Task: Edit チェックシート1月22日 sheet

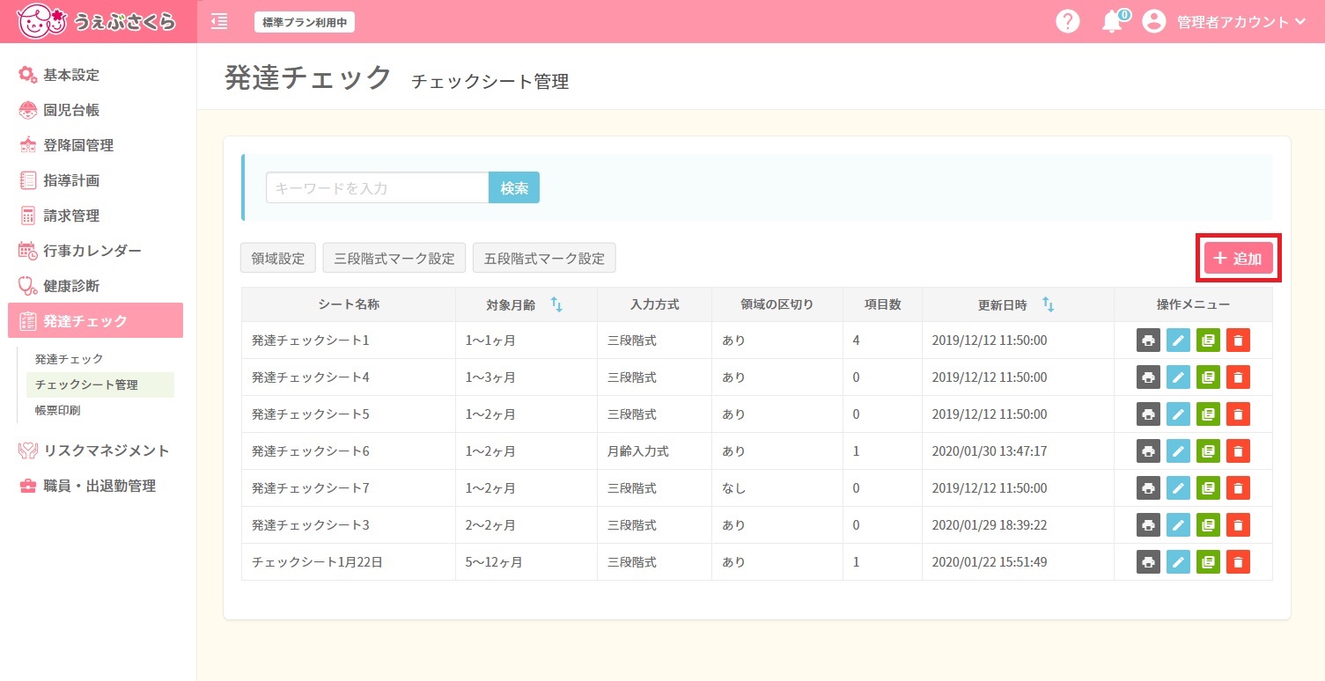Action: (1178, 562)
